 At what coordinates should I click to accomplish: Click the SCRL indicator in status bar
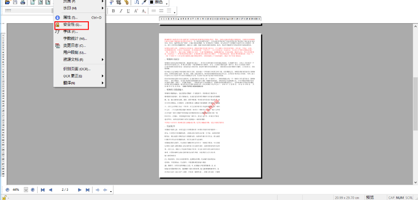pyautogui.click(x=409, y=198)
